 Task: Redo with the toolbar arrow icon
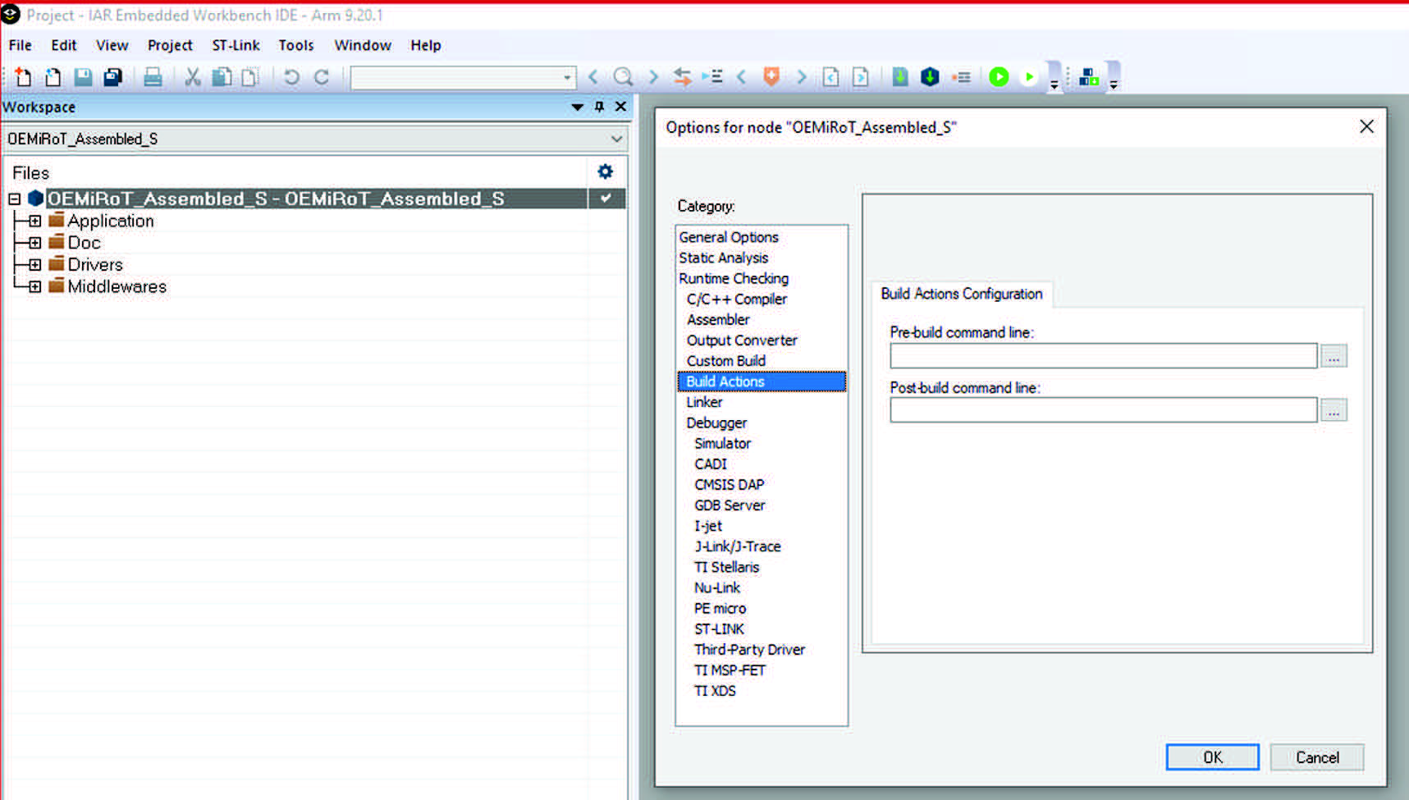point(322,77)
